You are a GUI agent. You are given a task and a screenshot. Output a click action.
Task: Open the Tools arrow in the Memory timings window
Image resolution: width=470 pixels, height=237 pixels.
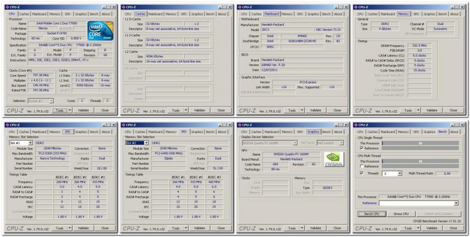click(x=418, y=110)
